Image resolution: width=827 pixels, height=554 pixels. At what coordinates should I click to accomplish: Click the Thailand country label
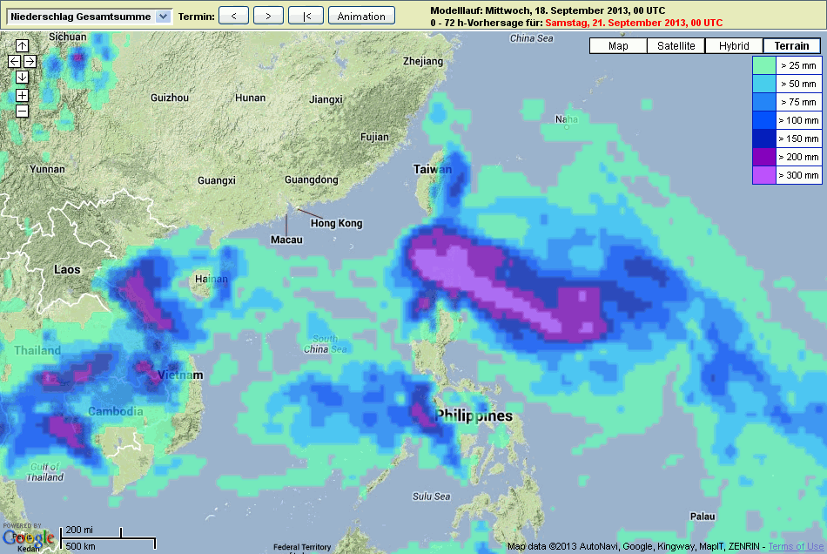(x=37, y=350)
